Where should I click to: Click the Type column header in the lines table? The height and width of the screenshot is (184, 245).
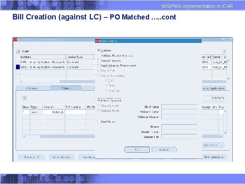(36, 107)
